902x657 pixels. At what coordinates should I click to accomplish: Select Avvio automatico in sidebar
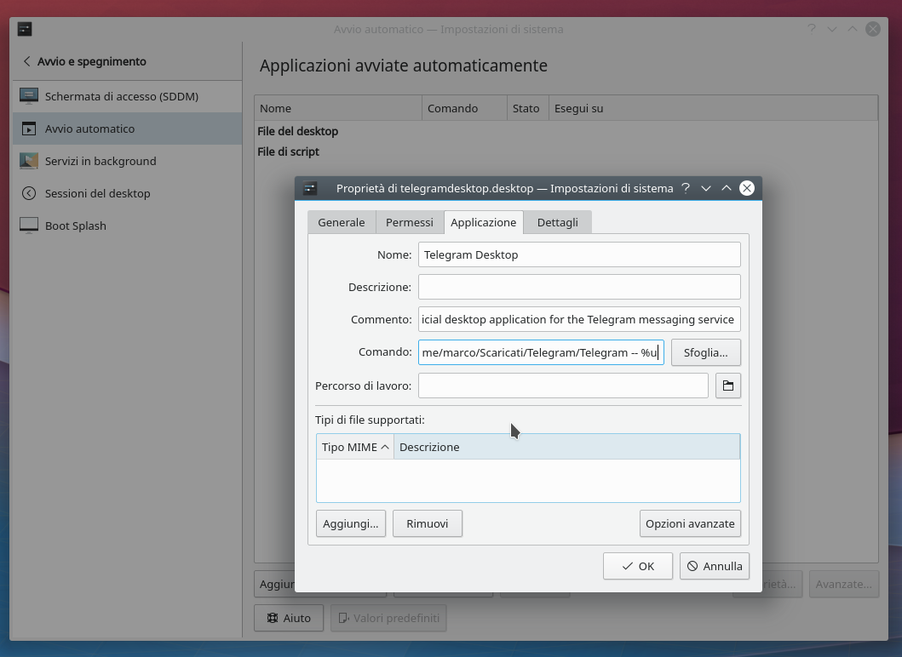pyautogui.click(x=127, y=129)
